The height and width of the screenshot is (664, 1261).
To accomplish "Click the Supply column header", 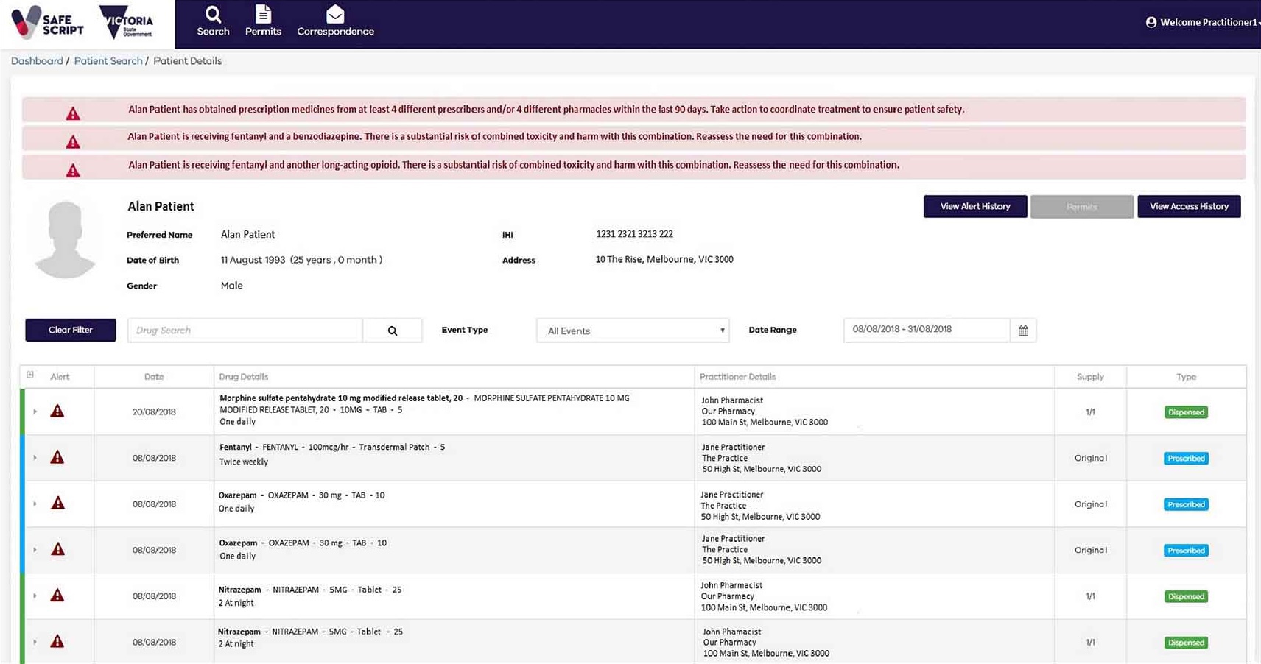I will [x=1090, y=377].
